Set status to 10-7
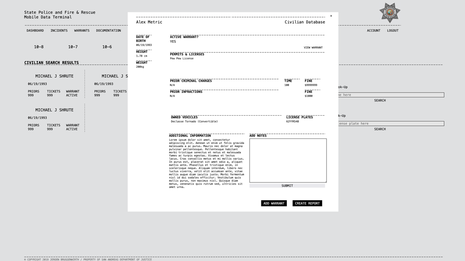Screen dimensions: 465x261 (73, 47)
